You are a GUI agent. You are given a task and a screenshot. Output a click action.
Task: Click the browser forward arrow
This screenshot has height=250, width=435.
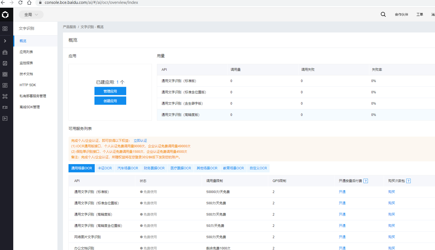(12, 2)
